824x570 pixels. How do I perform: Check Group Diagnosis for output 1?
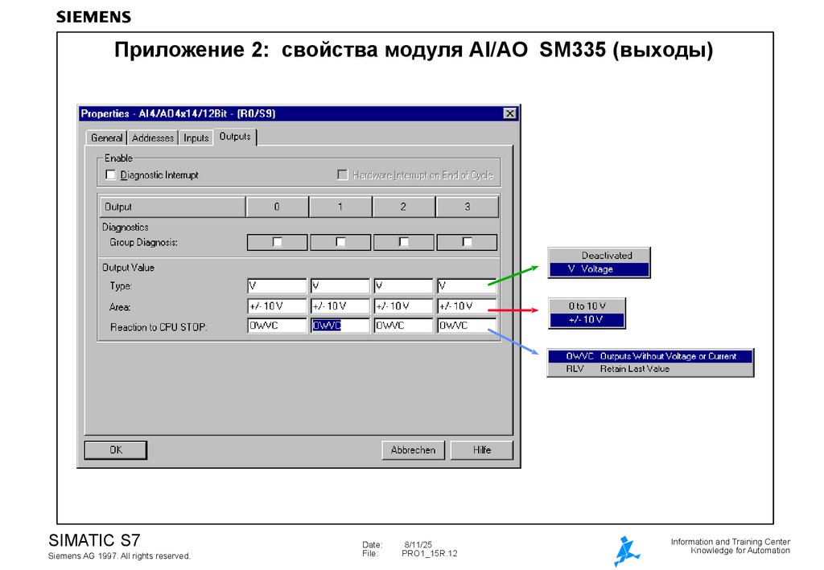(x=340, y=242)
